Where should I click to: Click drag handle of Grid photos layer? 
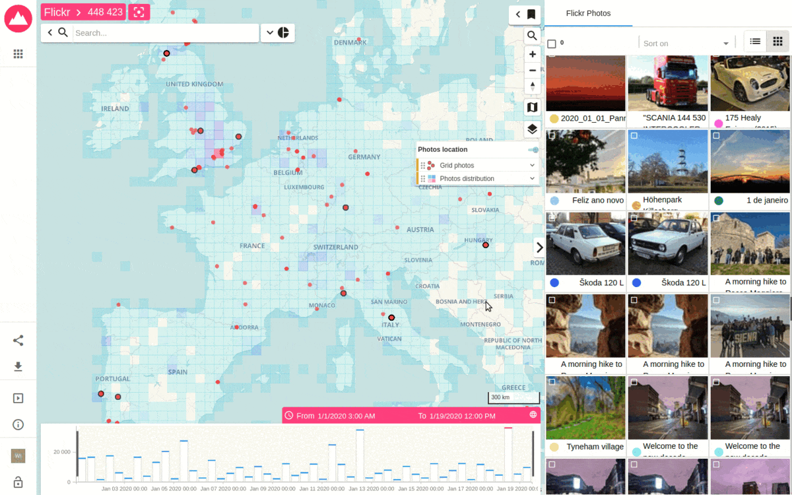pyautogui.click(x=423, y=166)
